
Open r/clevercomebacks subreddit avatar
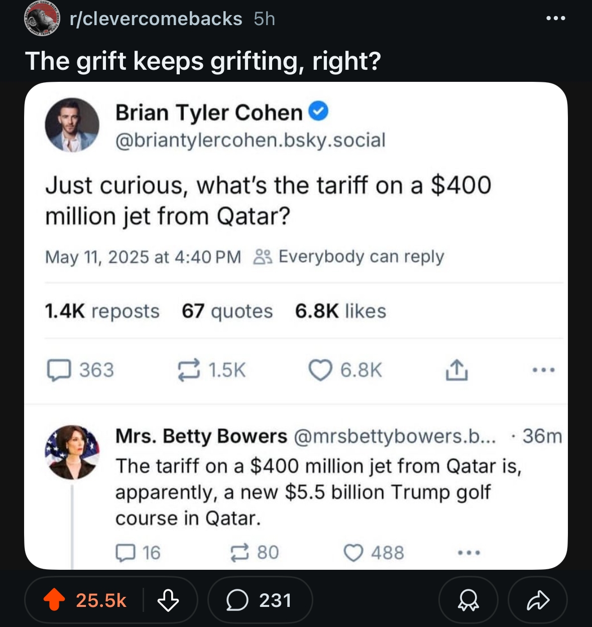[42, 19]
